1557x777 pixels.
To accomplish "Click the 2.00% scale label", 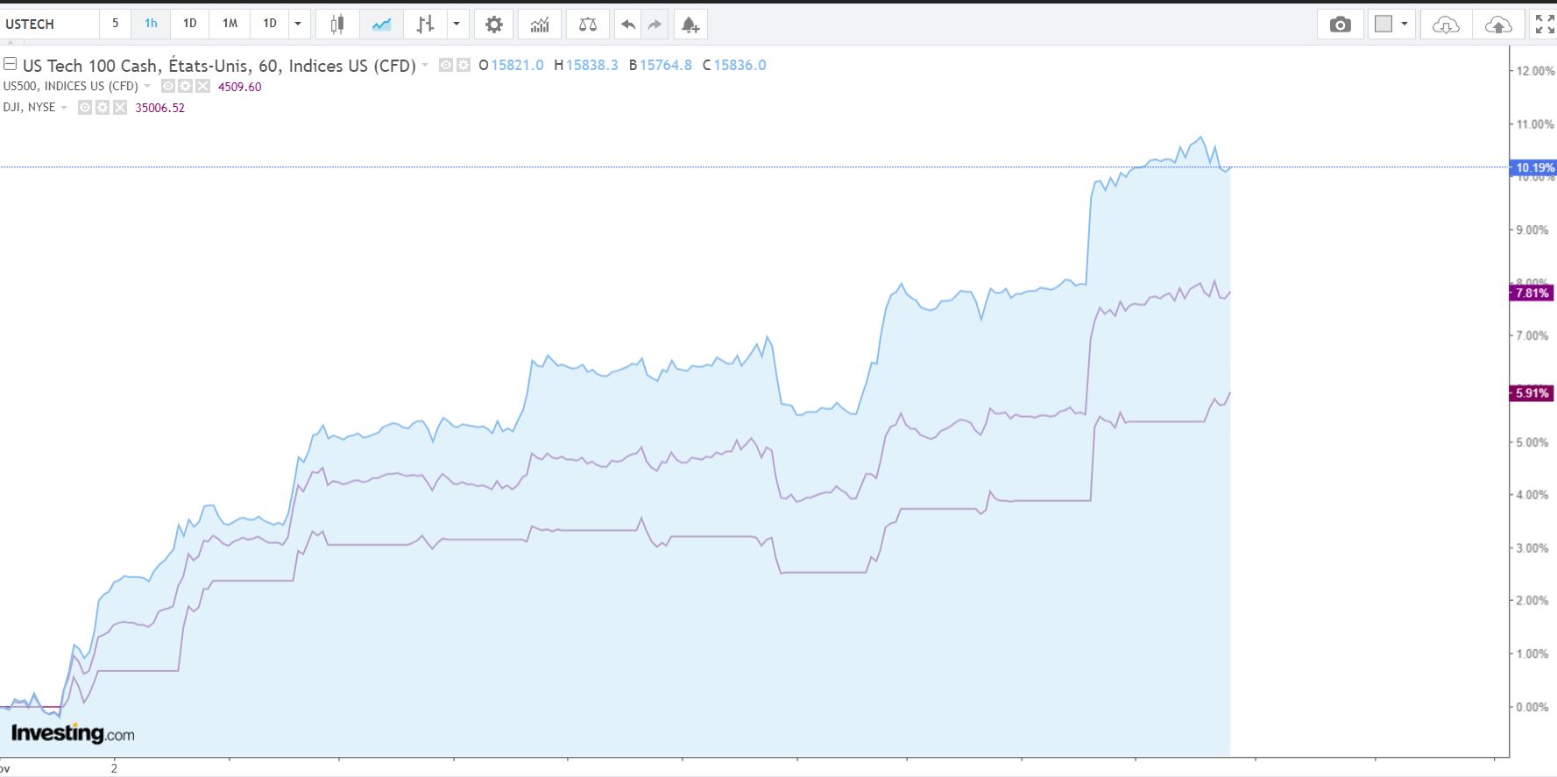I will tap(1532, 601).
